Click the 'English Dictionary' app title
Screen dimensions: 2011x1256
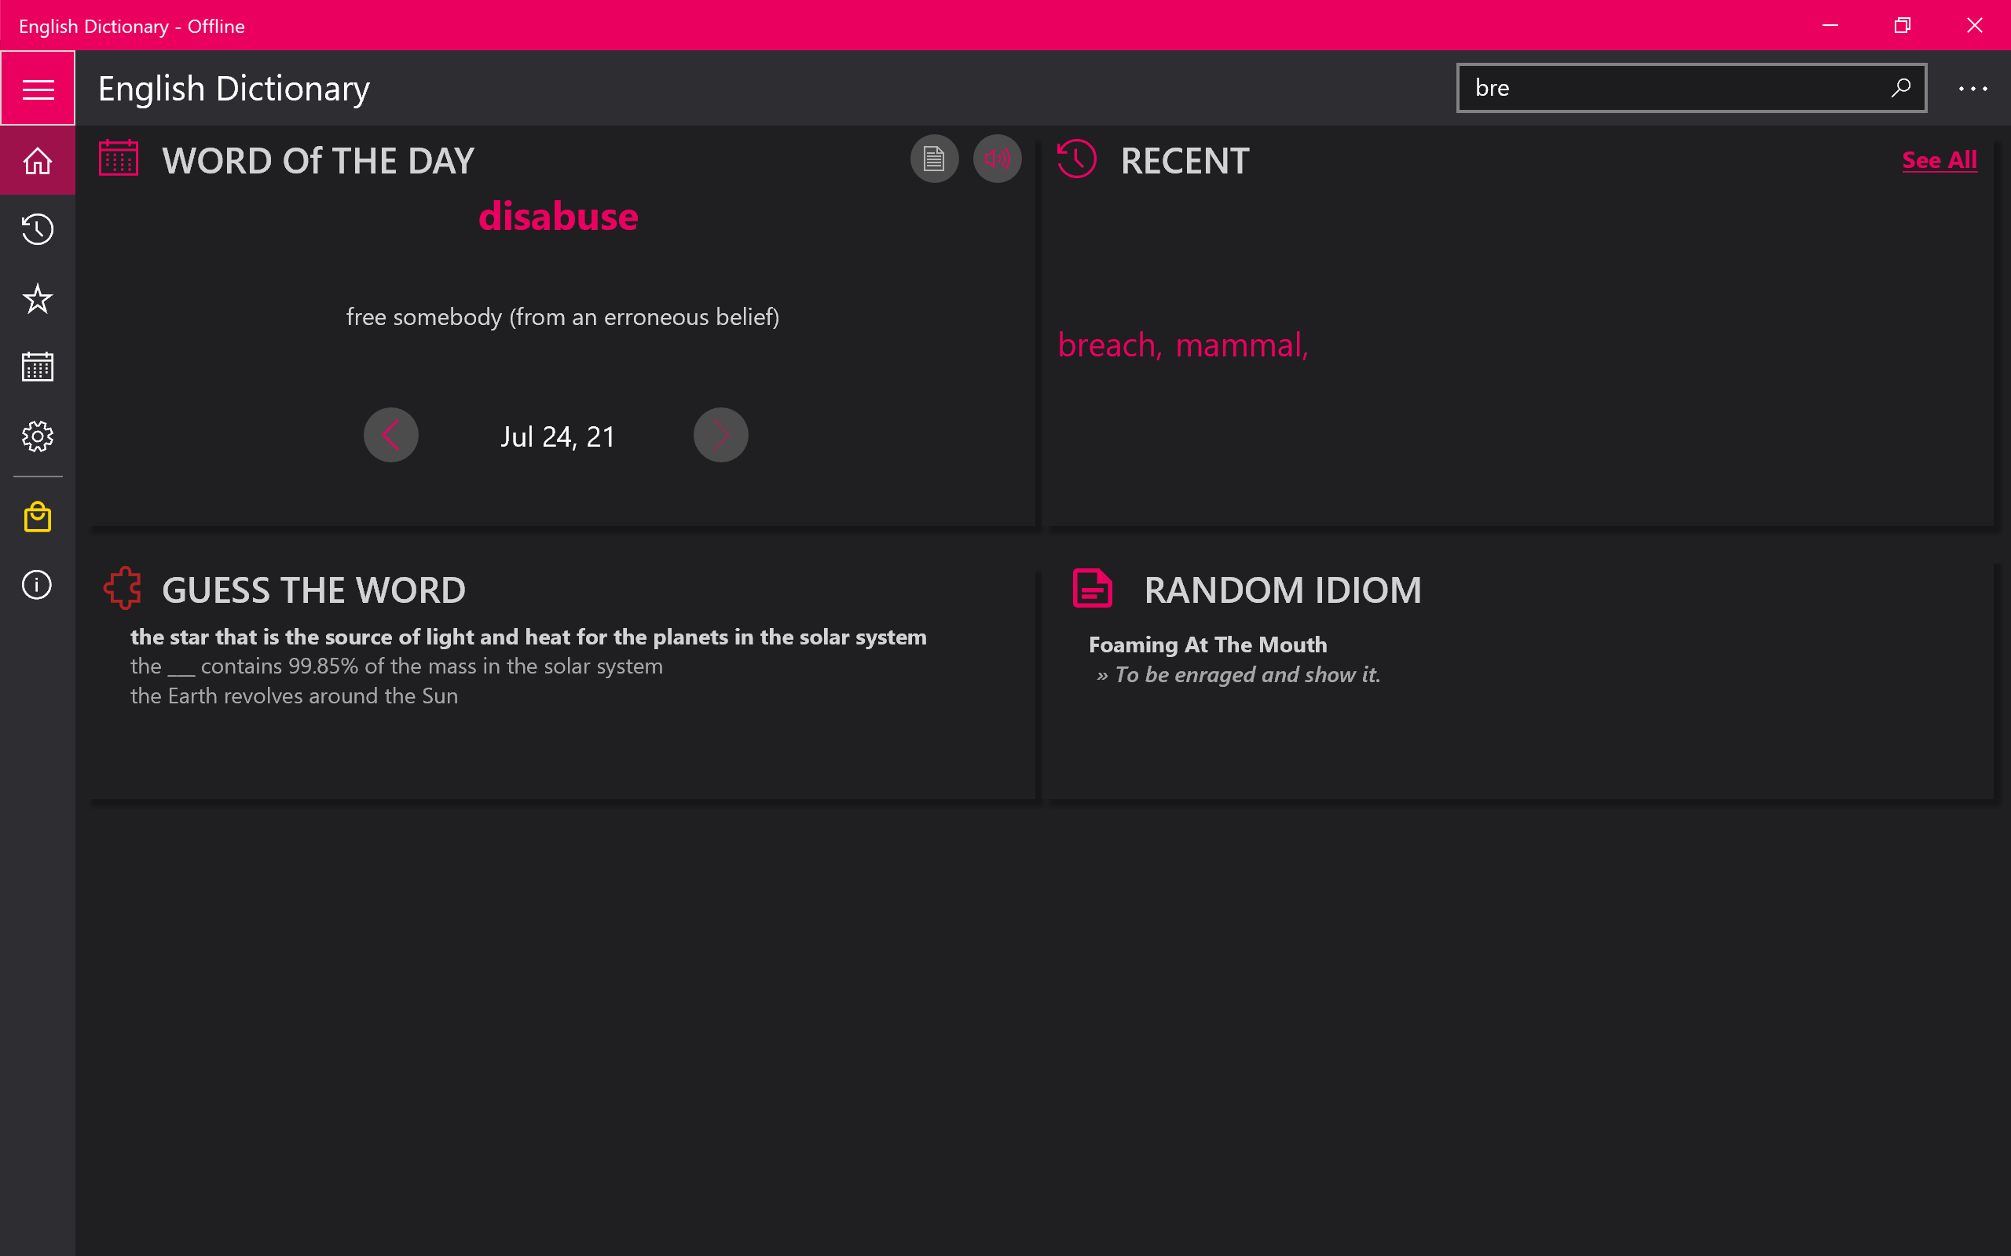click(233, 88)
